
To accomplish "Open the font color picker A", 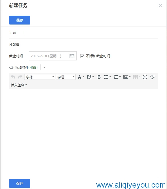I will [81, 77].
